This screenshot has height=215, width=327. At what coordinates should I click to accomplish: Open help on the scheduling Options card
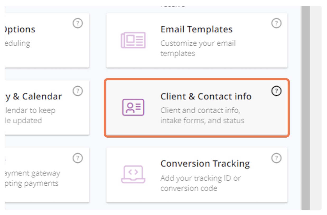pyautogui.click(x=77, y=23)
